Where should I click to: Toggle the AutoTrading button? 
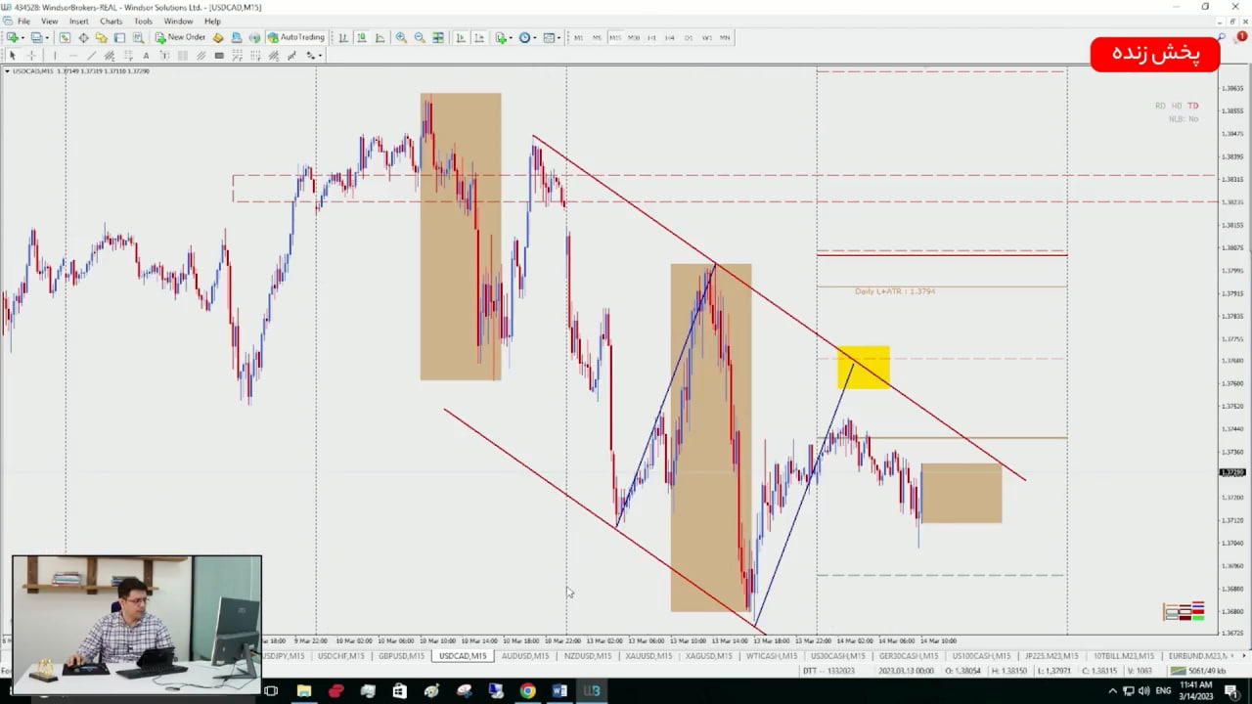tap(296, 37)
